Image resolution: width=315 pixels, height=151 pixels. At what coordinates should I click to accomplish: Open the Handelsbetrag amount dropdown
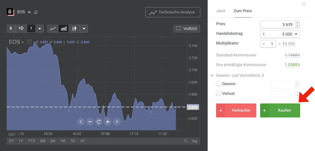[x=296, y=34]
